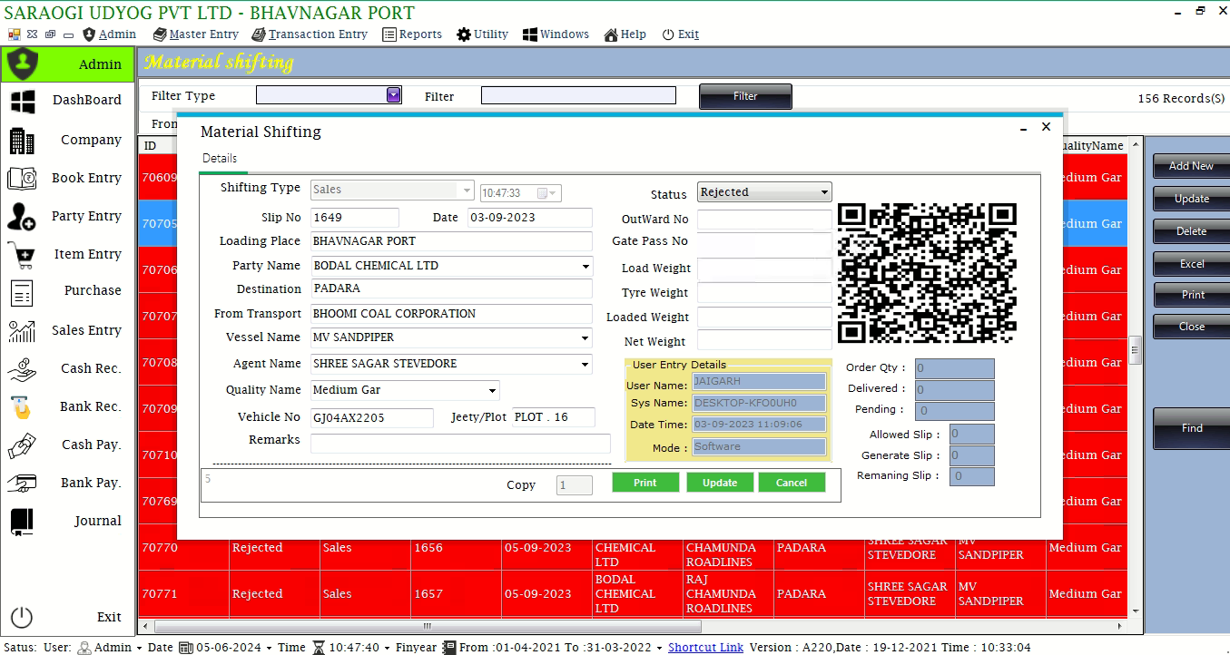Switch to the Details tab
The height and width of the screenshot is (655, 1230).
pyautogui.click(x=220, y=159)
